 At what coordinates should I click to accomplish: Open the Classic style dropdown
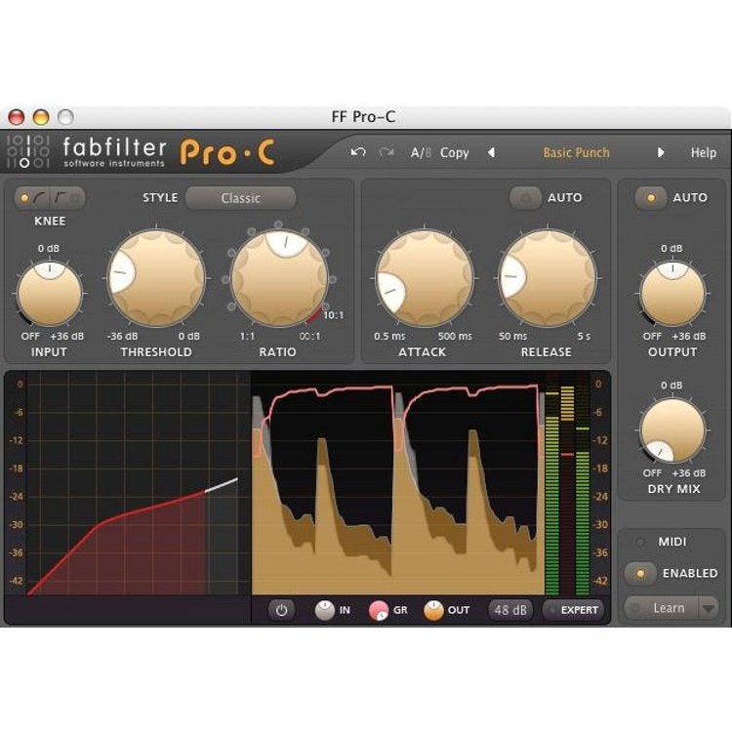tap(241, 198)
